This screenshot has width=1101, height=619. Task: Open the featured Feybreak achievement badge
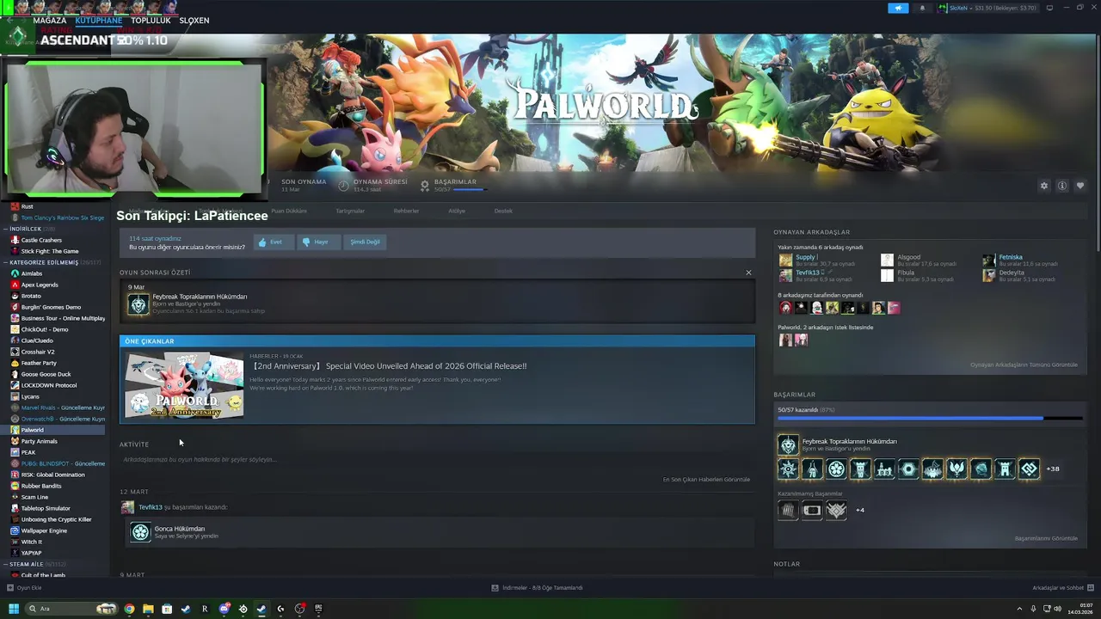point(788,444)
